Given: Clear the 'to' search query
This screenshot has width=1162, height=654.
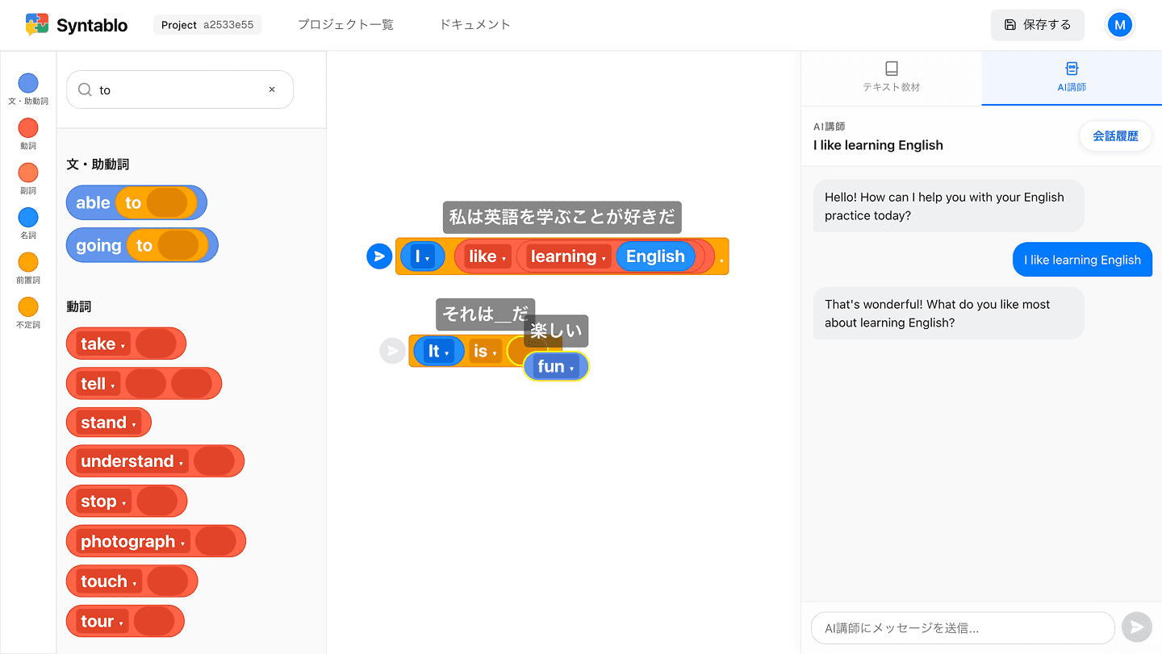Looking at the screenshot, I should [272, 90].
